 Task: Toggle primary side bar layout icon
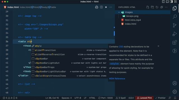[x=163, y=2]
